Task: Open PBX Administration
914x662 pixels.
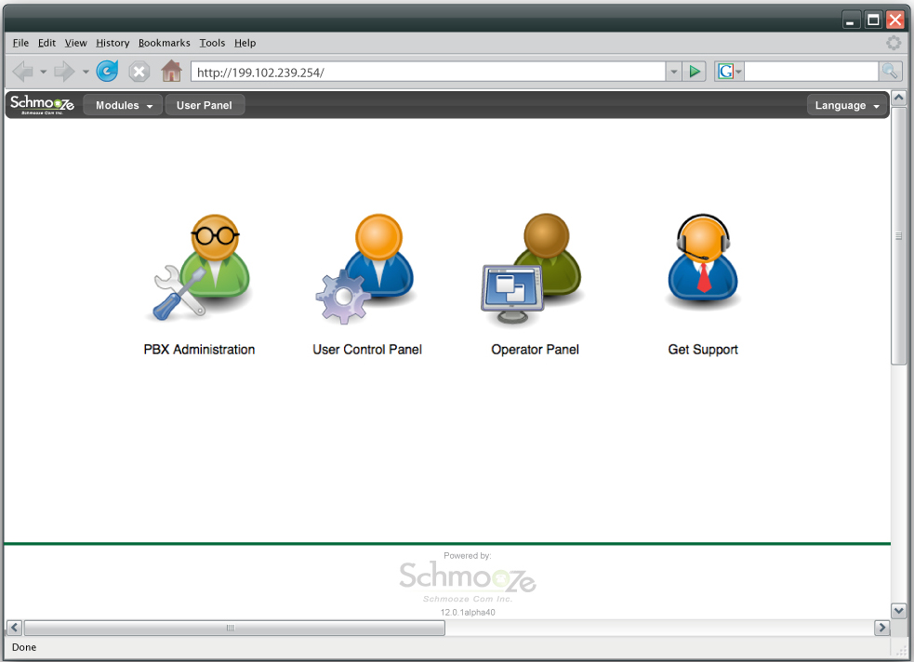Action: coord(199,270)
